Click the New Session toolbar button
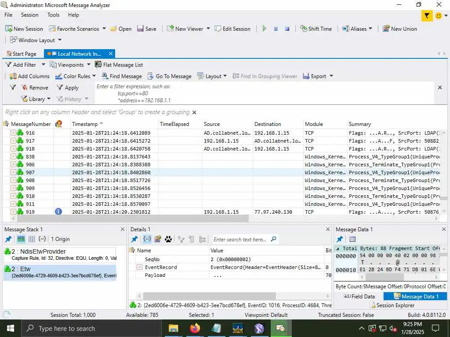This screenshot has height=337, width=450. (x=24, y=29)
